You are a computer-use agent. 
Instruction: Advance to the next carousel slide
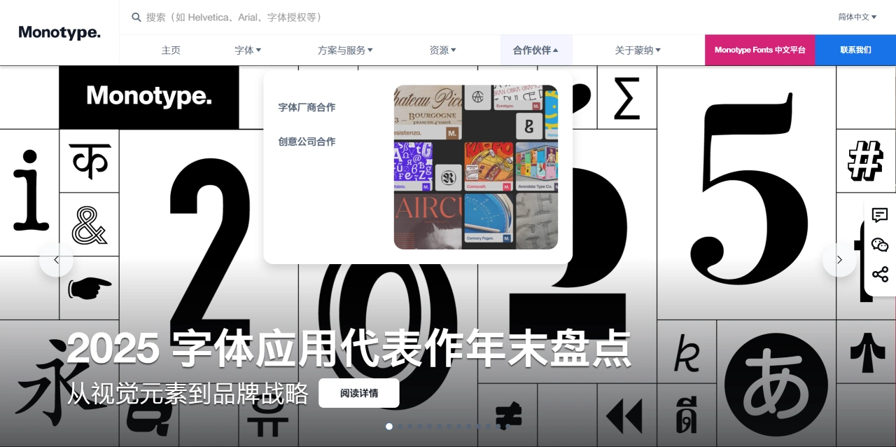tap(839, 260)
